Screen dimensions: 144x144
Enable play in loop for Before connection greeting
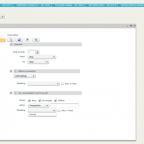click(63, 84)
